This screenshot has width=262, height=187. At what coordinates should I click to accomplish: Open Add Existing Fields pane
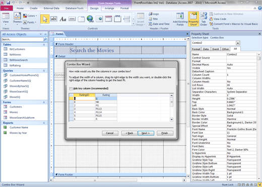180,19
